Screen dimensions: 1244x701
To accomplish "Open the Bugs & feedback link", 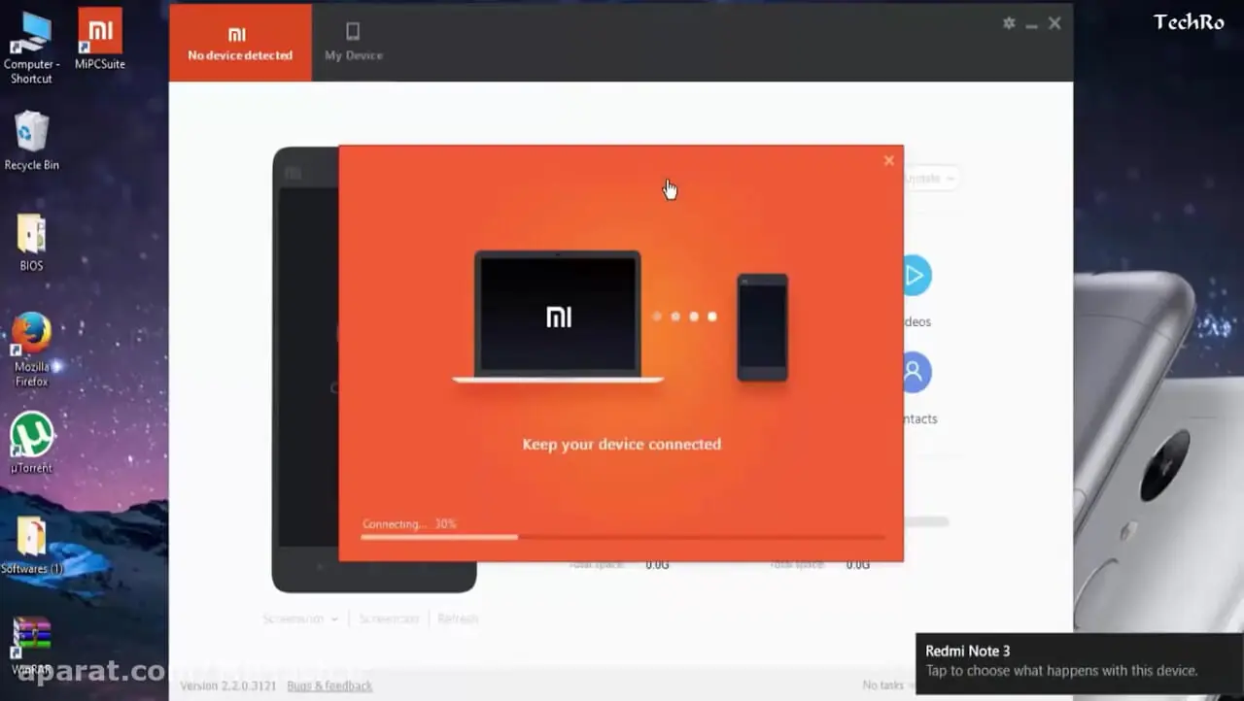I will point(329,685).
